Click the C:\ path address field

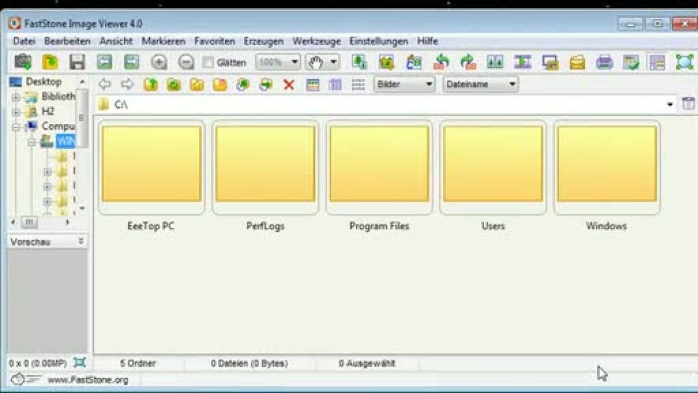(x=384, y=104)
